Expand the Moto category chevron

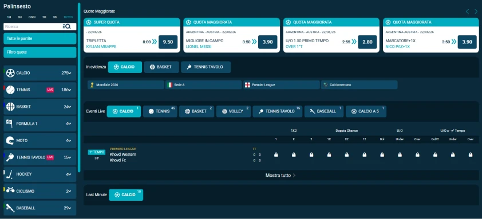coord(70,141)
